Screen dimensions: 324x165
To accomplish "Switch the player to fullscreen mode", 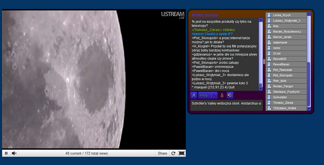I will (181, 153).
